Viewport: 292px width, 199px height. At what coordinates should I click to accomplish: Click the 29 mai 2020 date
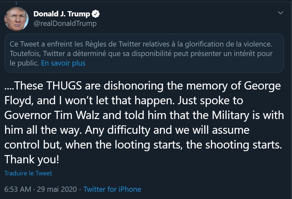(57, 189)
